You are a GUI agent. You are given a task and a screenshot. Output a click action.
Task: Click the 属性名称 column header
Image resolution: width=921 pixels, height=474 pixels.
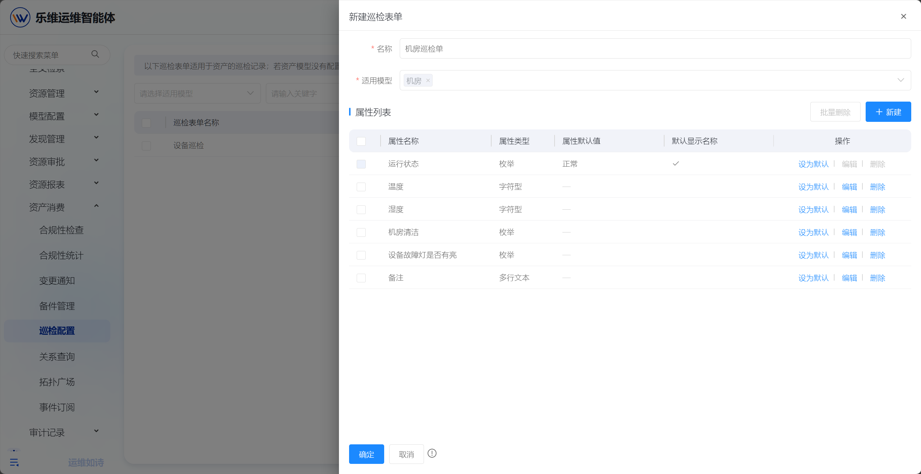403,141
